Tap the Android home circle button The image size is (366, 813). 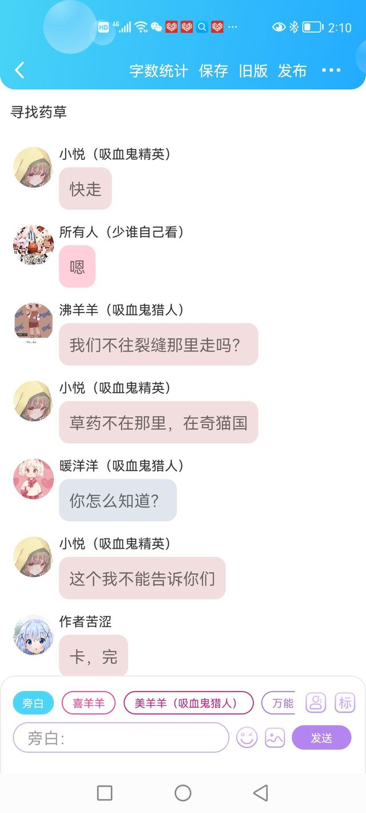pos(183,793)
